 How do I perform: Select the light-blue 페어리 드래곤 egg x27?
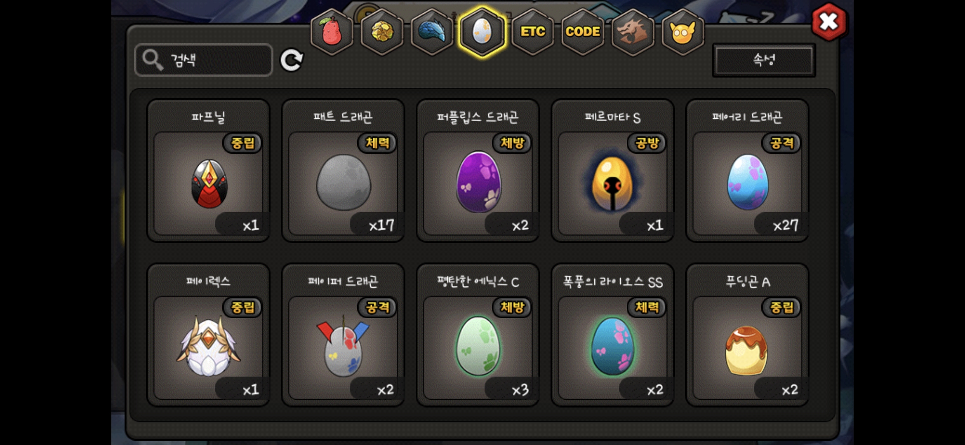747,170
